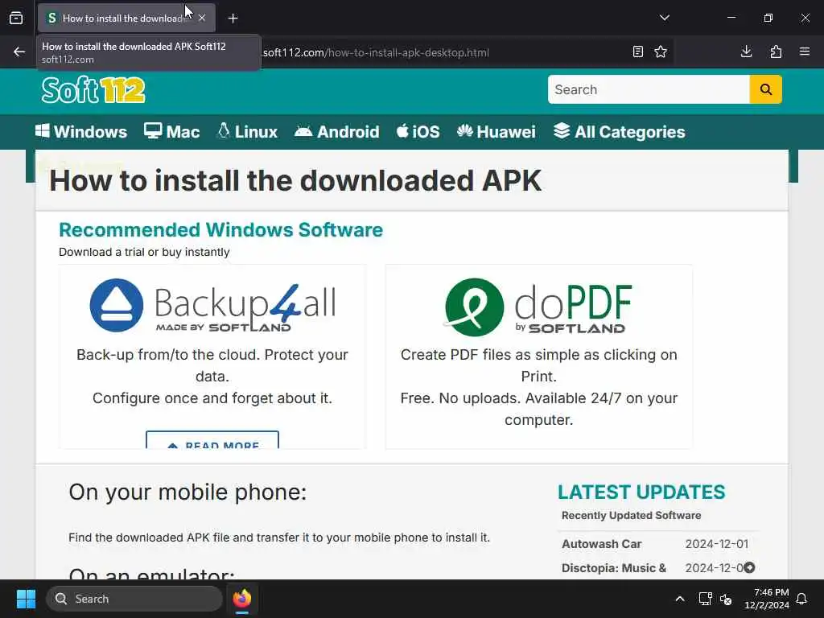Open the Huawei category
Screen dimensions: 824x618
coord(496,131)
